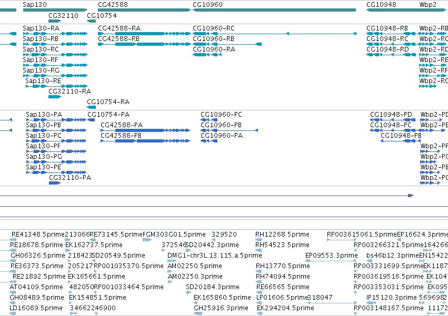
Task: Click protein CG10948-PC label
Action: [x=391, y=125]
